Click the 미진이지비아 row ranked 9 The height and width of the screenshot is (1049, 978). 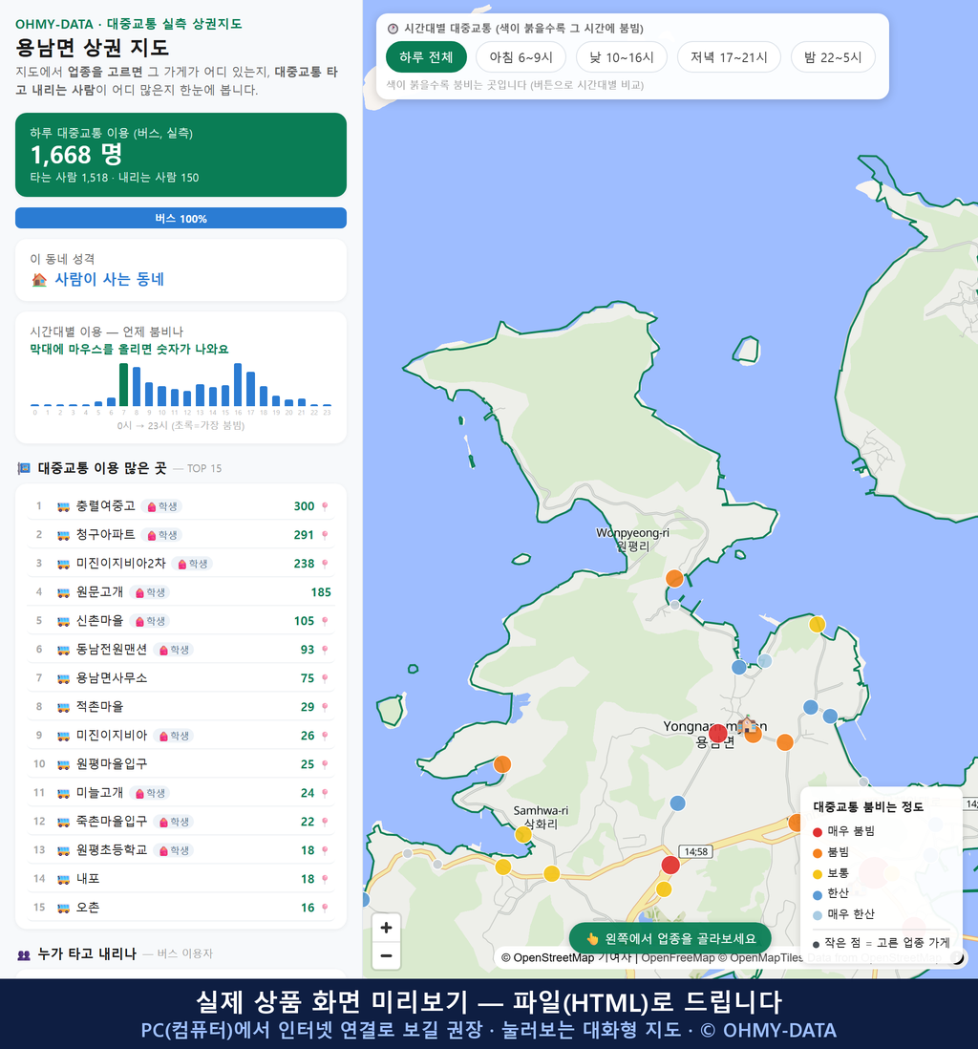pos(181,736)
